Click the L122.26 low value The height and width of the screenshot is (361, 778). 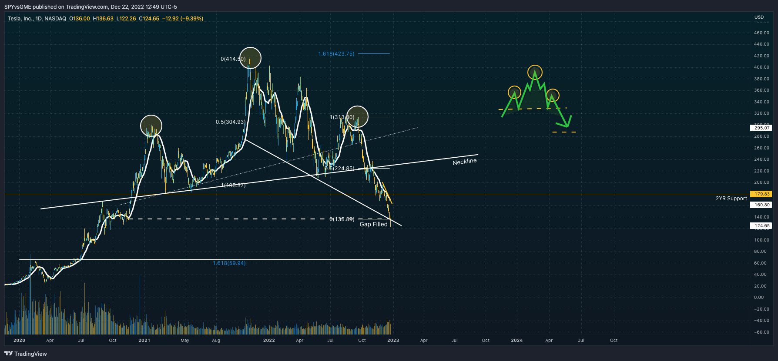pos(126,19)
